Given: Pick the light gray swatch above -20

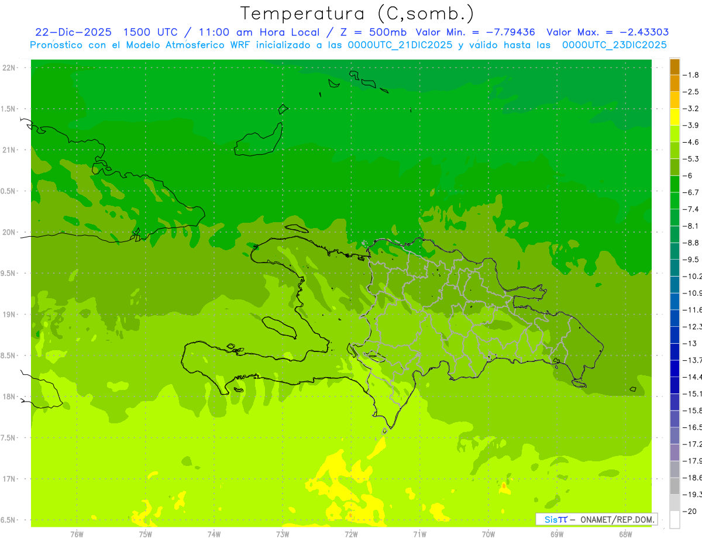Looking at the screenshot, I should point(675,503).
